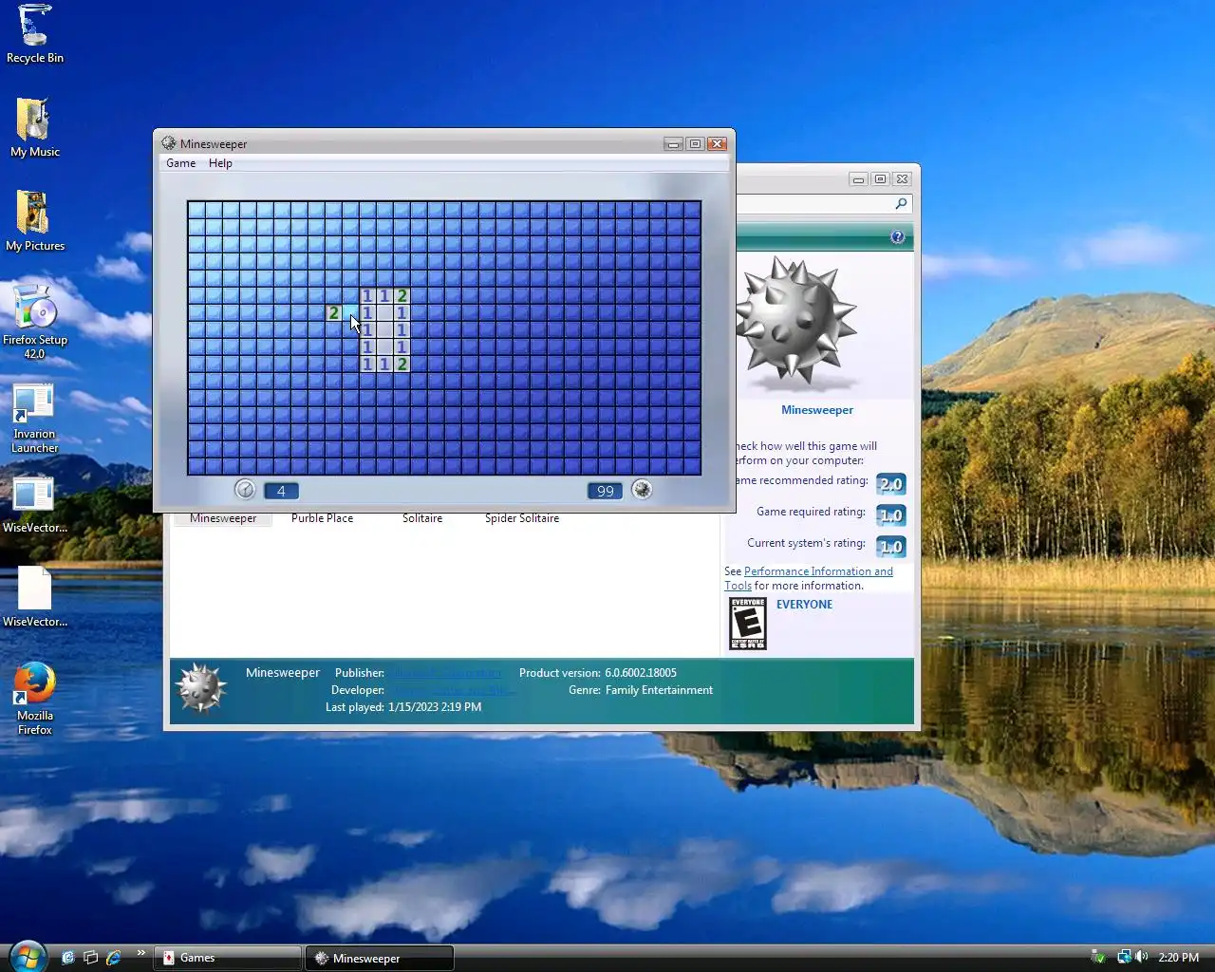Open the Help menu in Minesweeper
This screenshot has height=972, width=1215.
point(220,163)
